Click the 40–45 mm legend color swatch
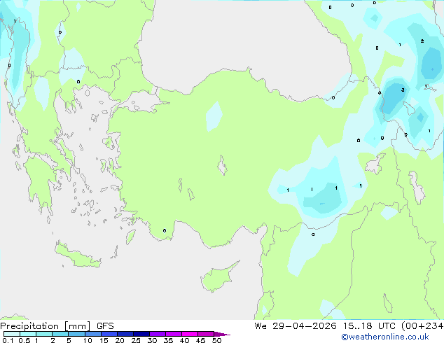The width and height of the screenshot is (444, 343). point(190,334)
